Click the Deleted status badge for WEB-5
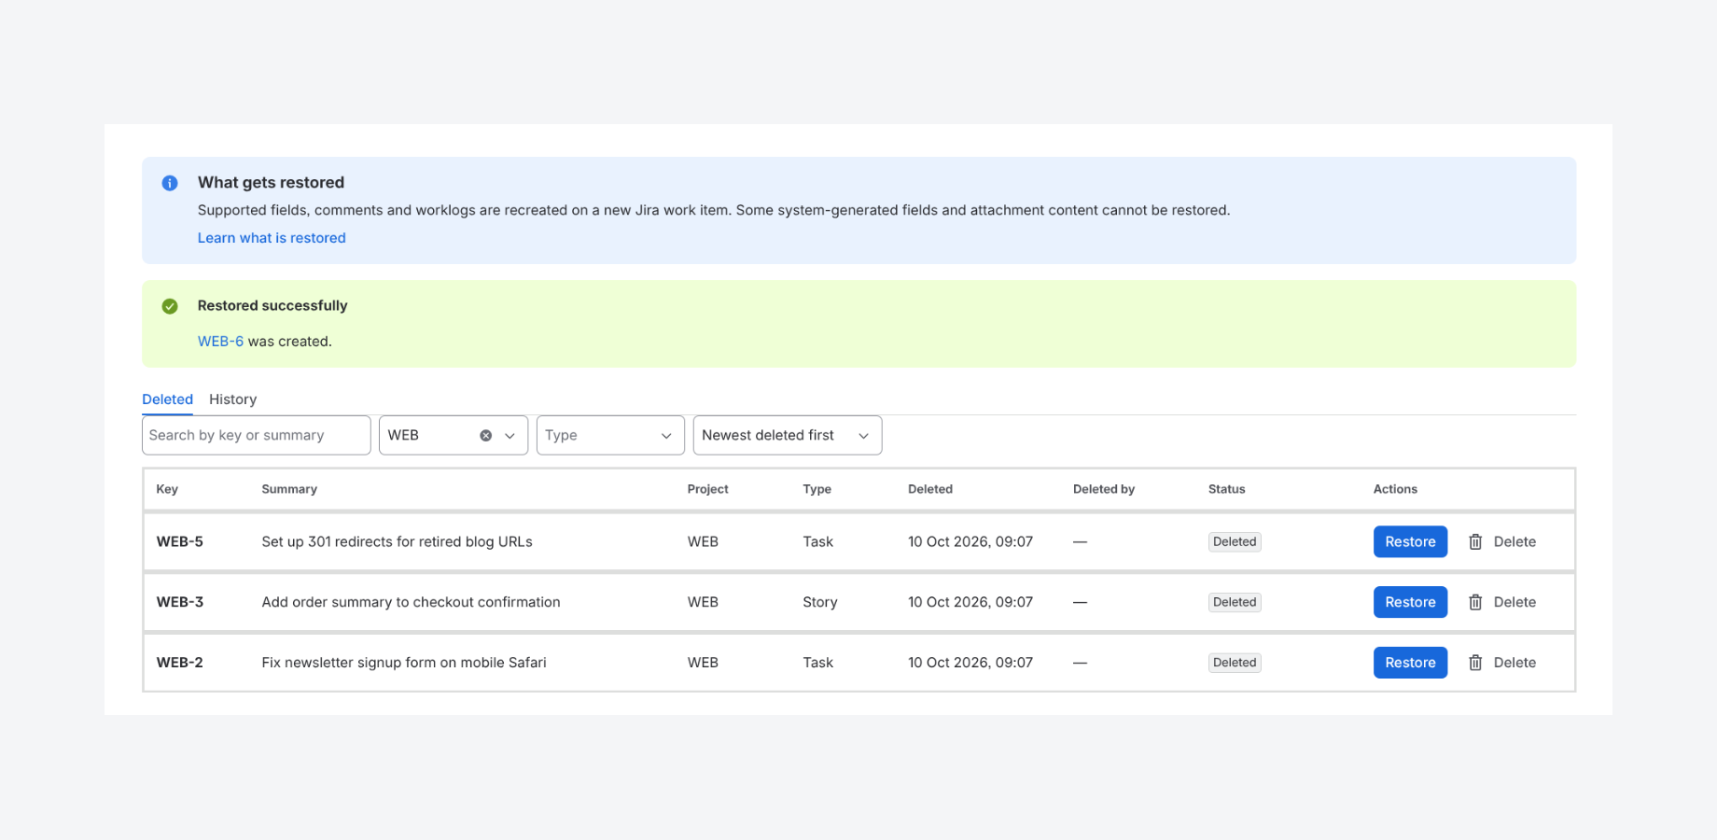This screenshot has height=840, width=1717. click(x=1235, y=542)
